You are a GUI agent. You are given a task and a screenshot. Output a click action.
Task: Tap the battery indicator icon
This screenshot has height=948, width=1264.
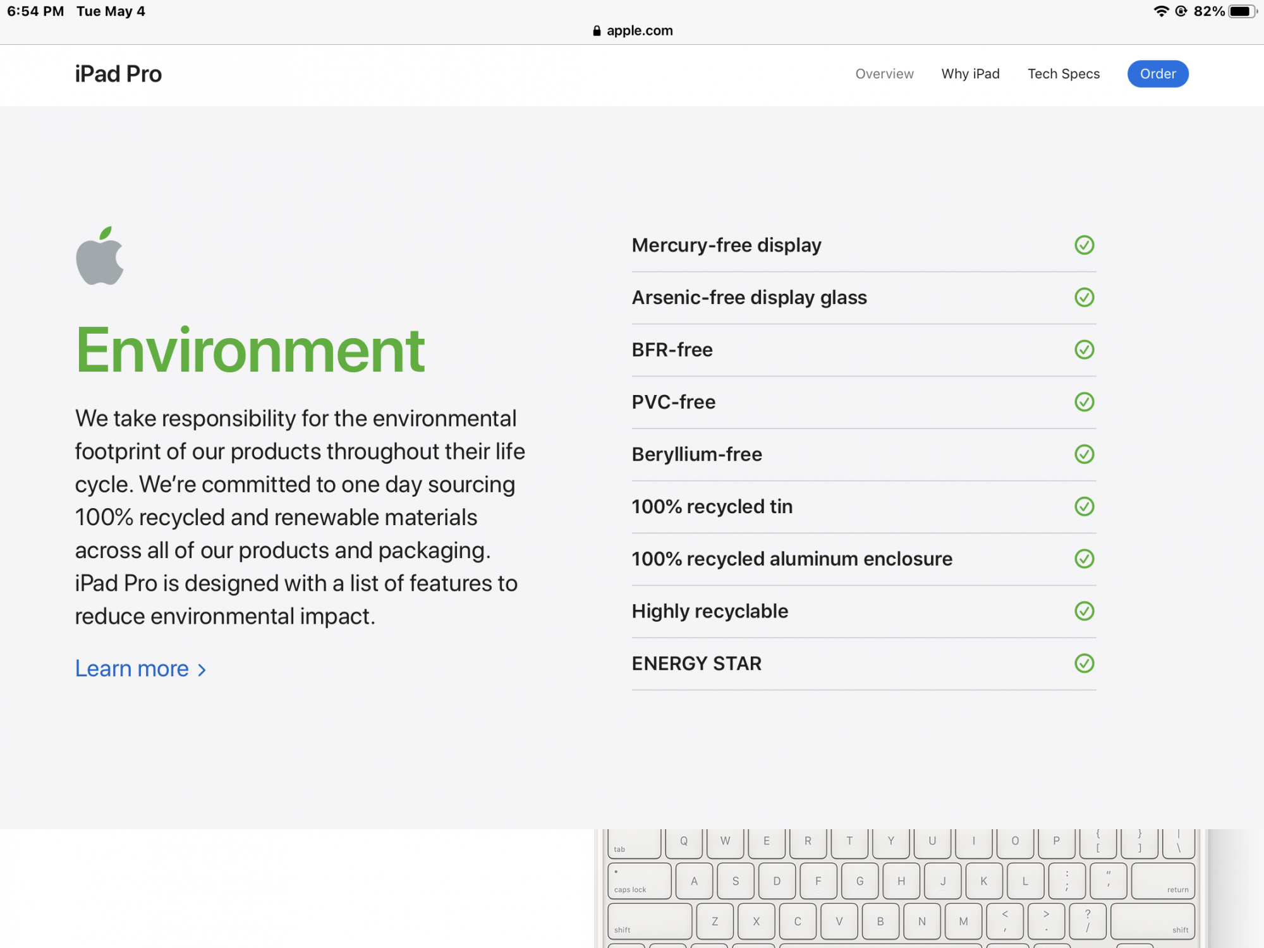[1242, 11]
